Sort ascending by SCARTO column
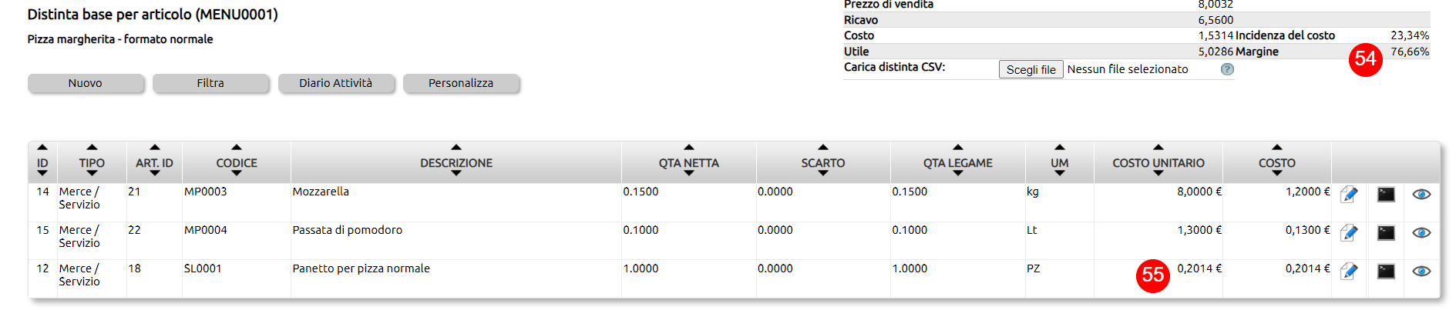The image size is (1456, 310). (823, 147)
